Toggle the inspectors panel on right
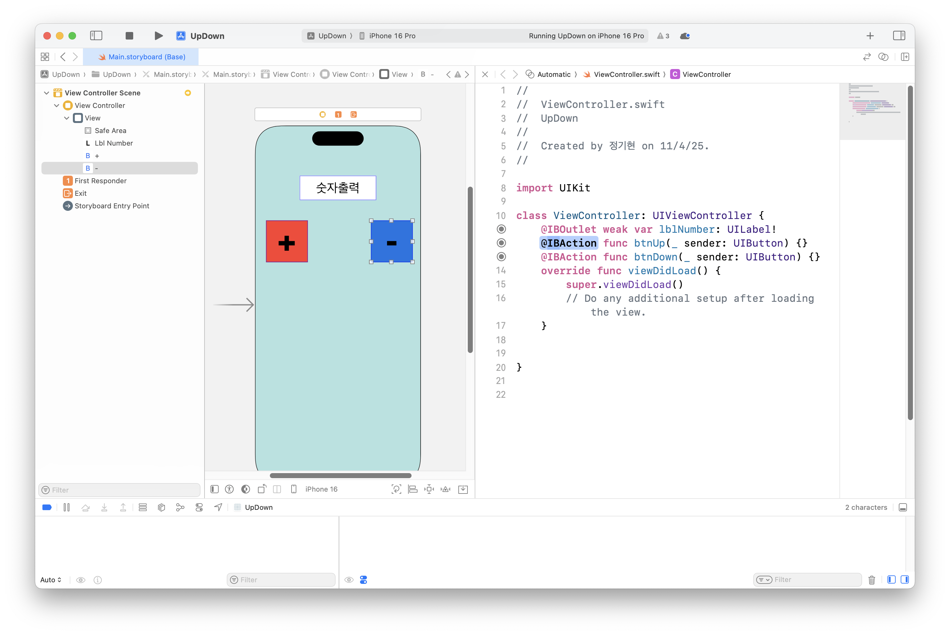This screenshot has width=950, height=635. click(x=899, y=36)
